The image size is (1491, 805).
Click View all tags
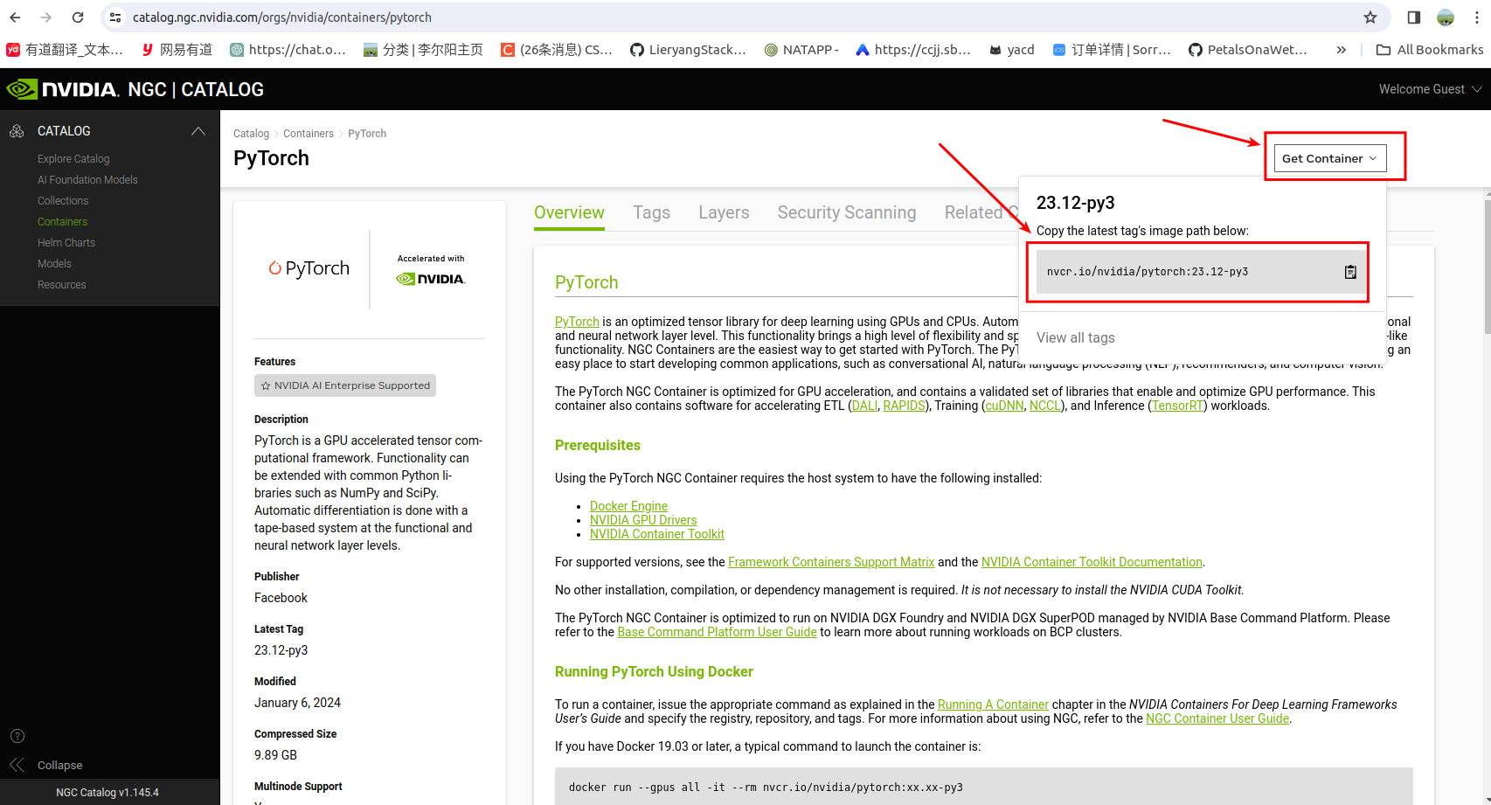[x=1076, y=337]
